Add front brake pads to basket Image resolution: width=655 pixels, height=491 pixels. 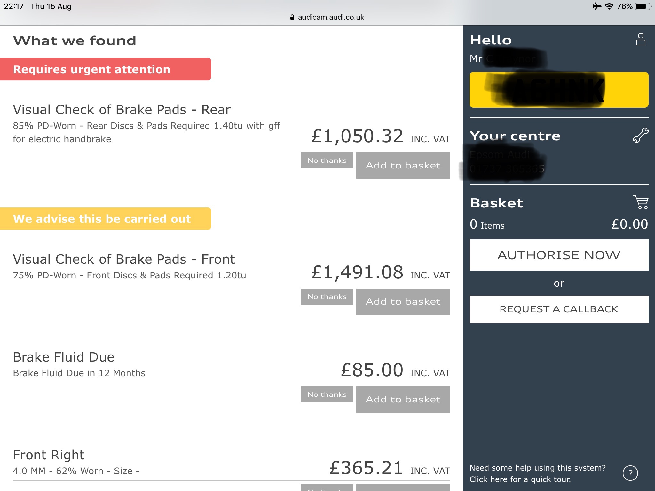click(x=403, y=302)
